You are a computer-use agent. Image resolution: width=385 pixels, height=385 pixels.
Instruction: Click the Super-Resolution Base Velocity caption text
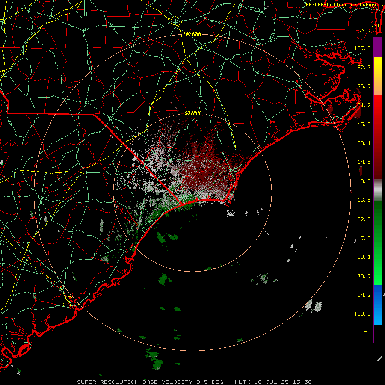195,382
